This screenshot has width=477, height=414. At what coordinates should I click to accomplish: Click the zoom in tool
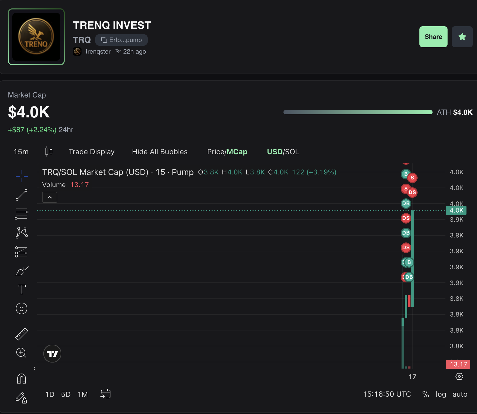click(x=22, y=353)
